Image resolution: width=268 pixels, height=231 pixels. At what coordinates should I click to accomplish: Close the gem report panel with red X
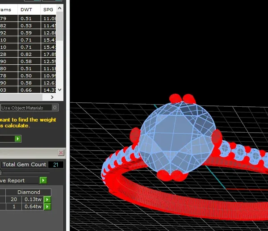(61, 152)
